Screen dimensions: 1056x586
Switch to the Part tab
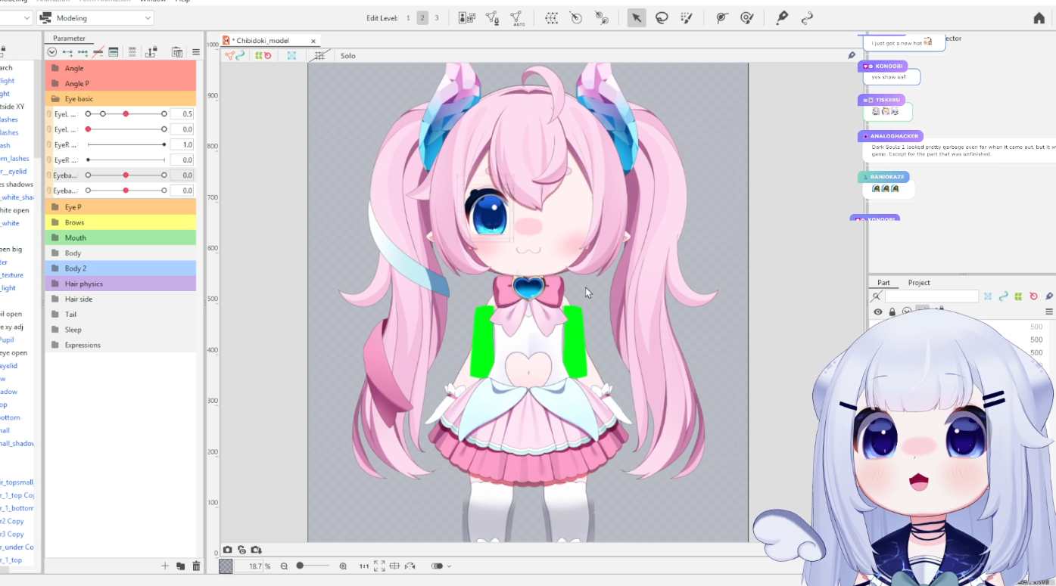(883, 283)
